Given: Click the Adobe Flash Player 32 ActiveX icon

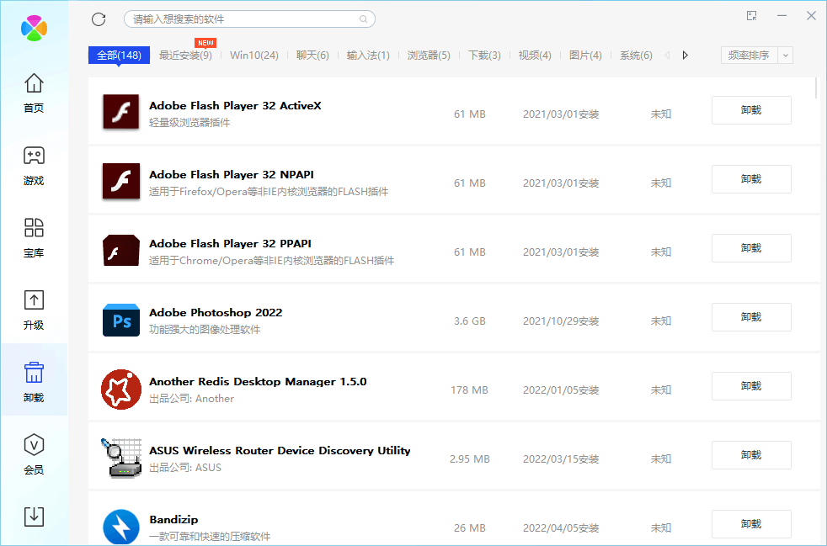Looking at the screenshot, I should [120, 111].
